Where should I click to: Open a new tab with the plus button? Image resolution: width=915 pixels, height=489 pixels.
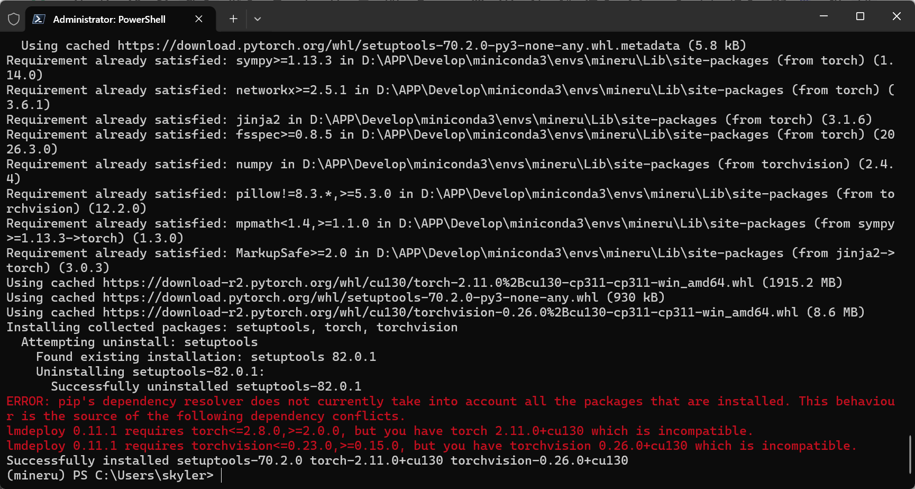pos(233,19)
